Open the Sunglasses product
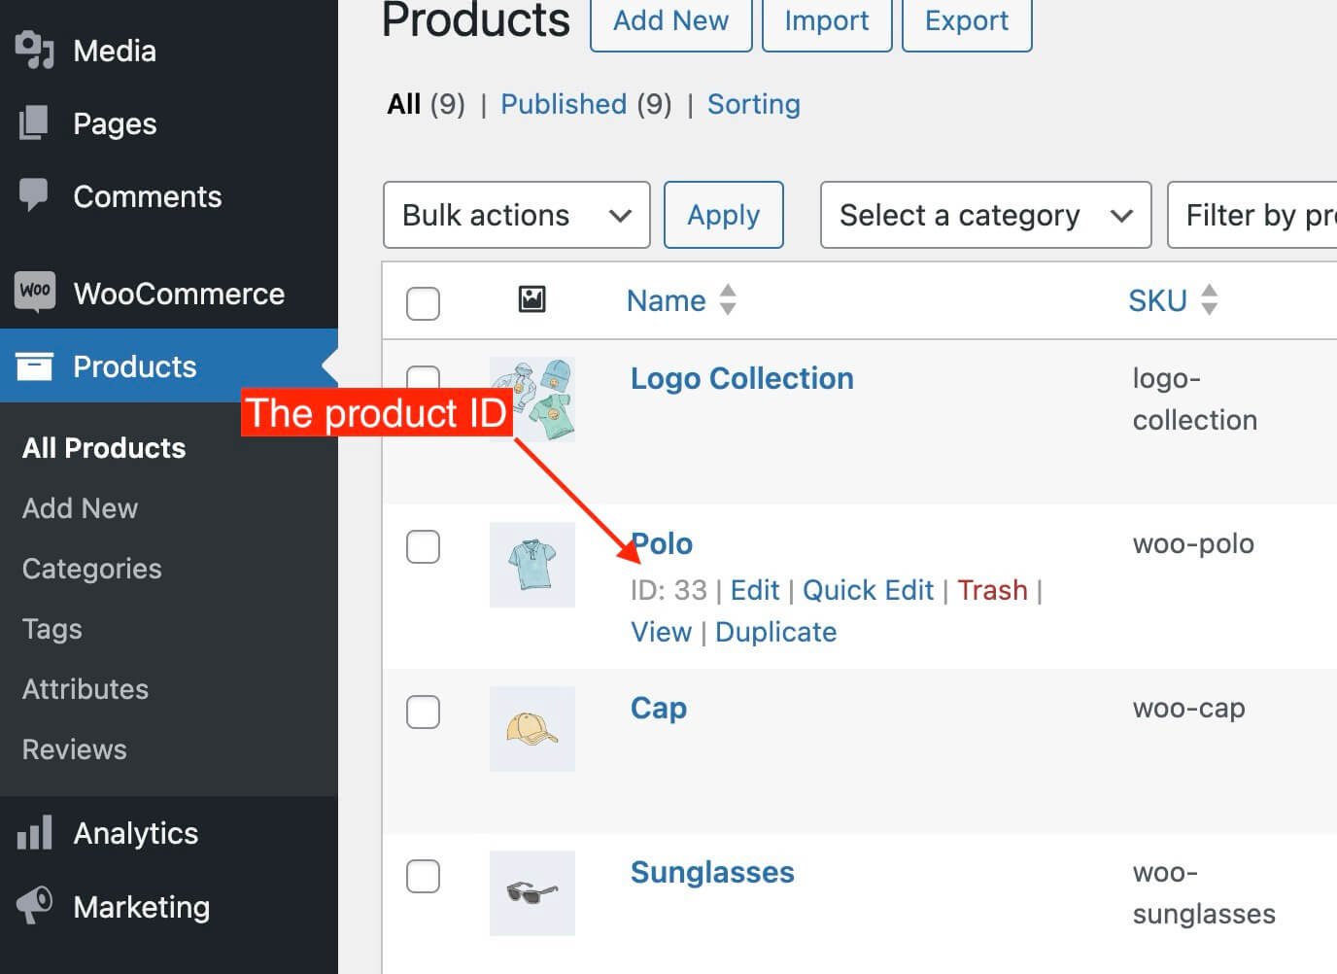 coord(712,872)
